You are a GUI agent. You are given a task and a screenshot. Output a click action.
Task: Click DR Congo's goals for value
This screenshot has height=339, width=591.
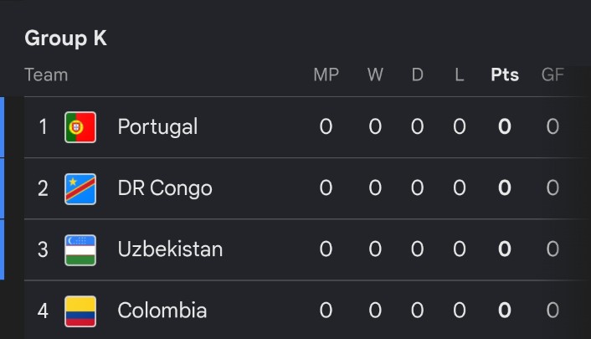click(552, 187)
